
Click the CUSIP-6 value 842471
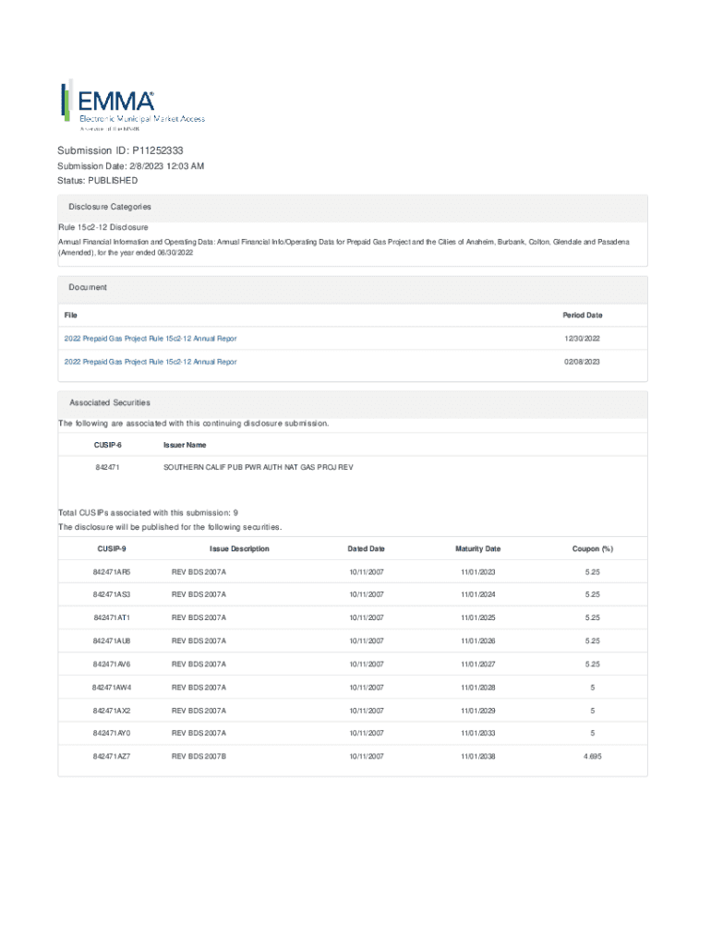tap(107, 468)
